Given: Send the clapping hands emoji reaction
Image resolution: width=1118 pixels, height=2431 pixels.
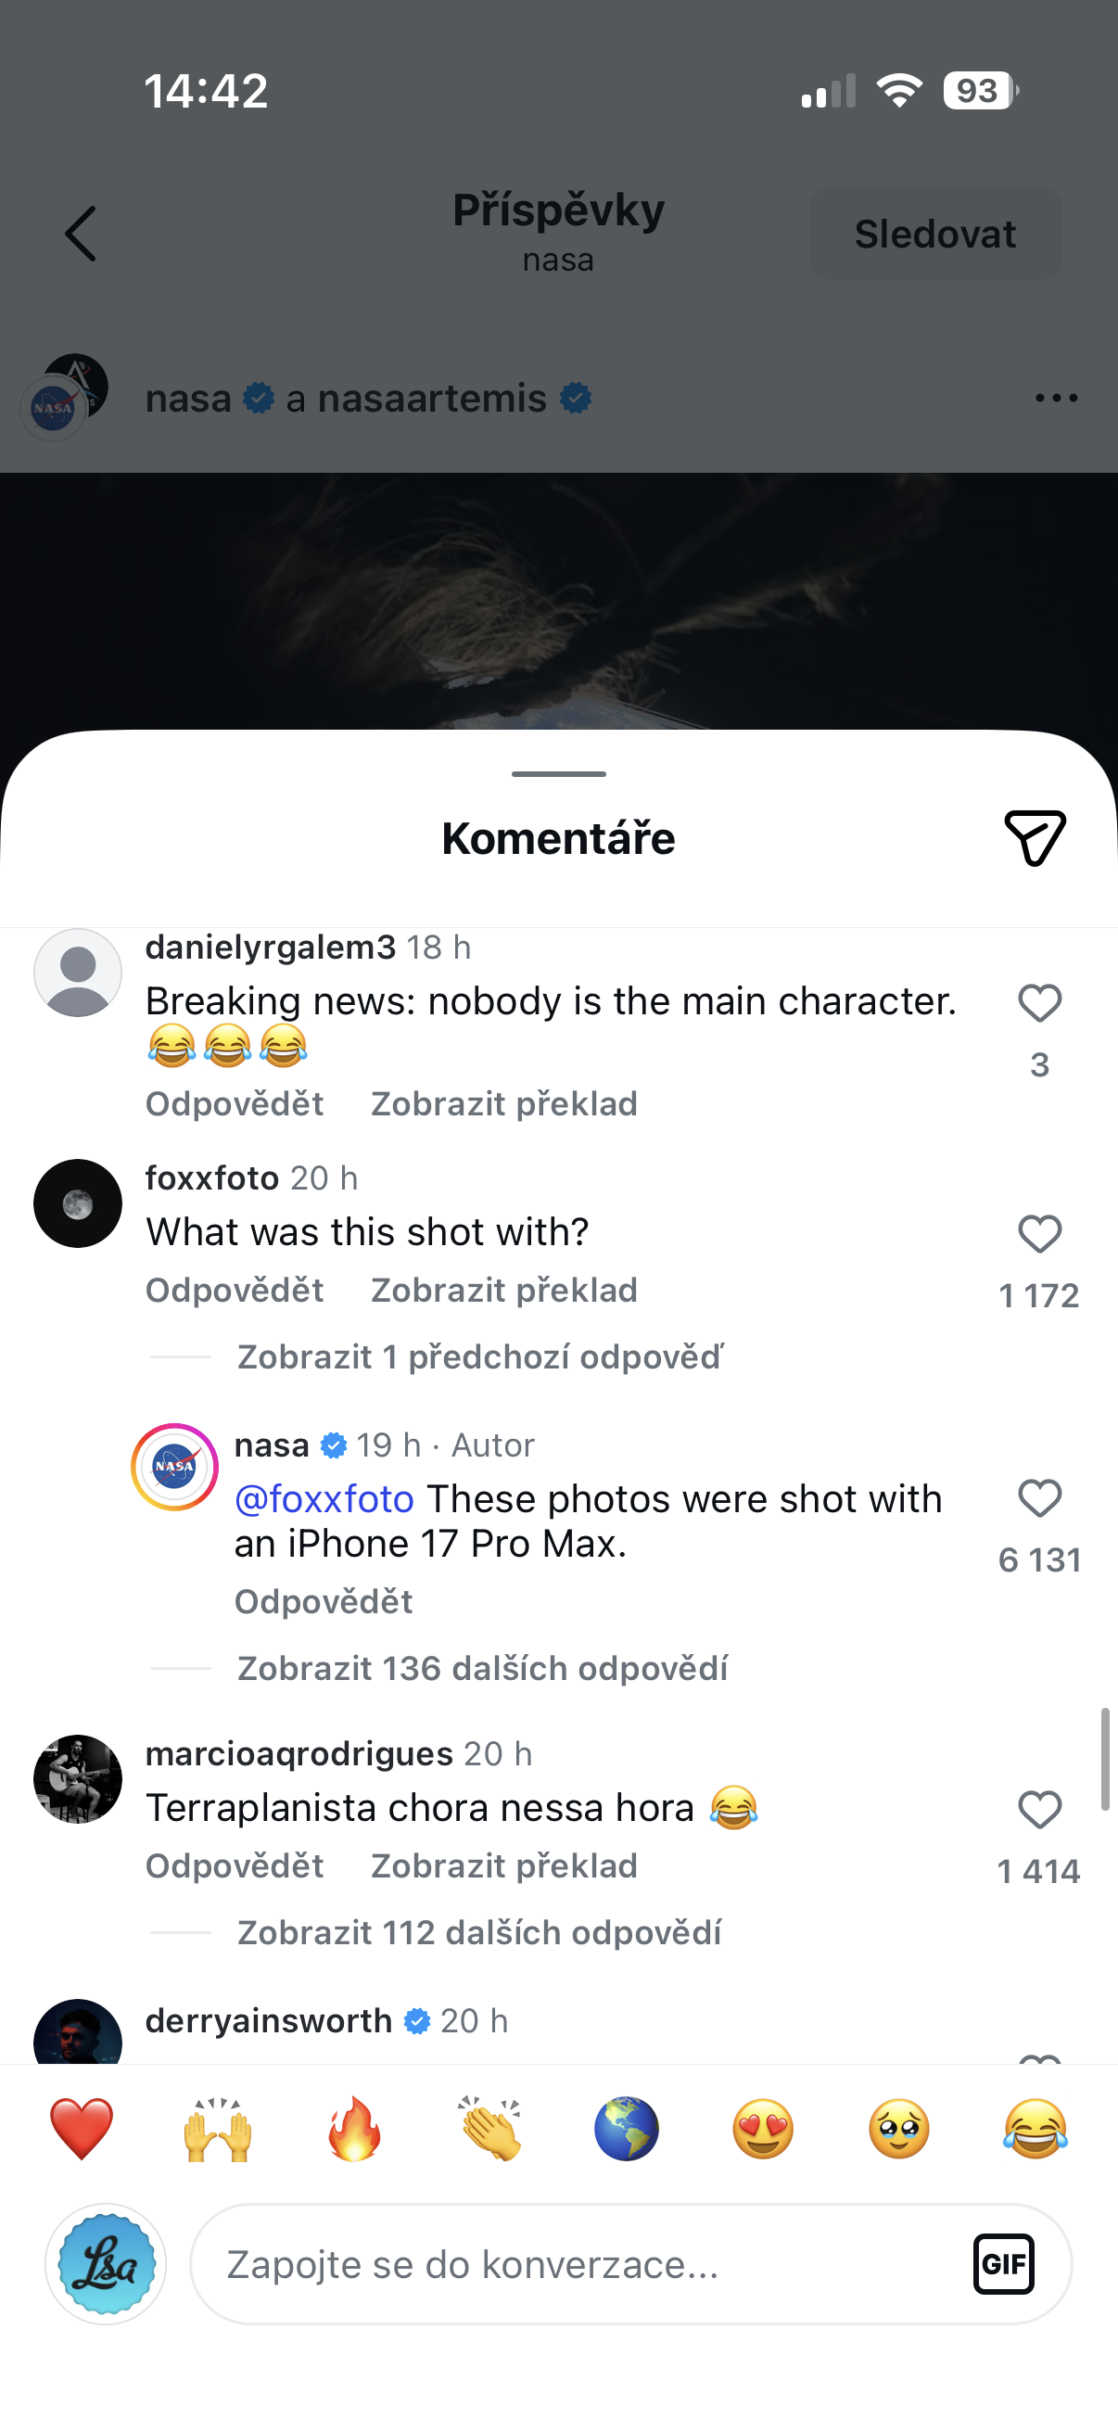Looking at the screenshot, I should [x=490, y=2129].
